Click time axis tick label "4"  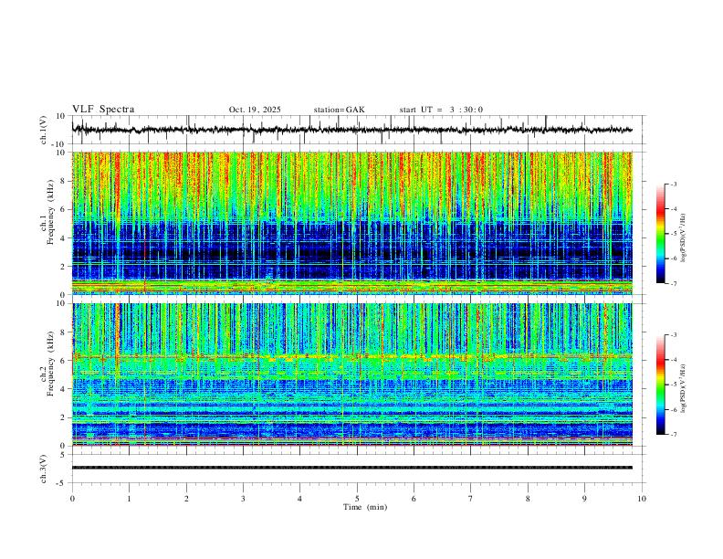[300, 499]
